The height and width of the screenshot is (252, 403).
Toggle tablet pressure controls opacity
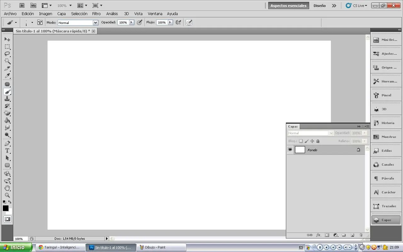140,22
